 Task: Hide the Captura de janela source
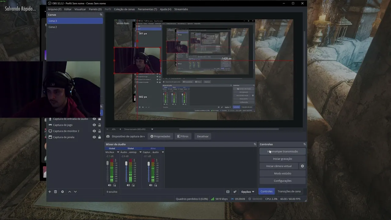pyautogui.click(x=94, y=137)
